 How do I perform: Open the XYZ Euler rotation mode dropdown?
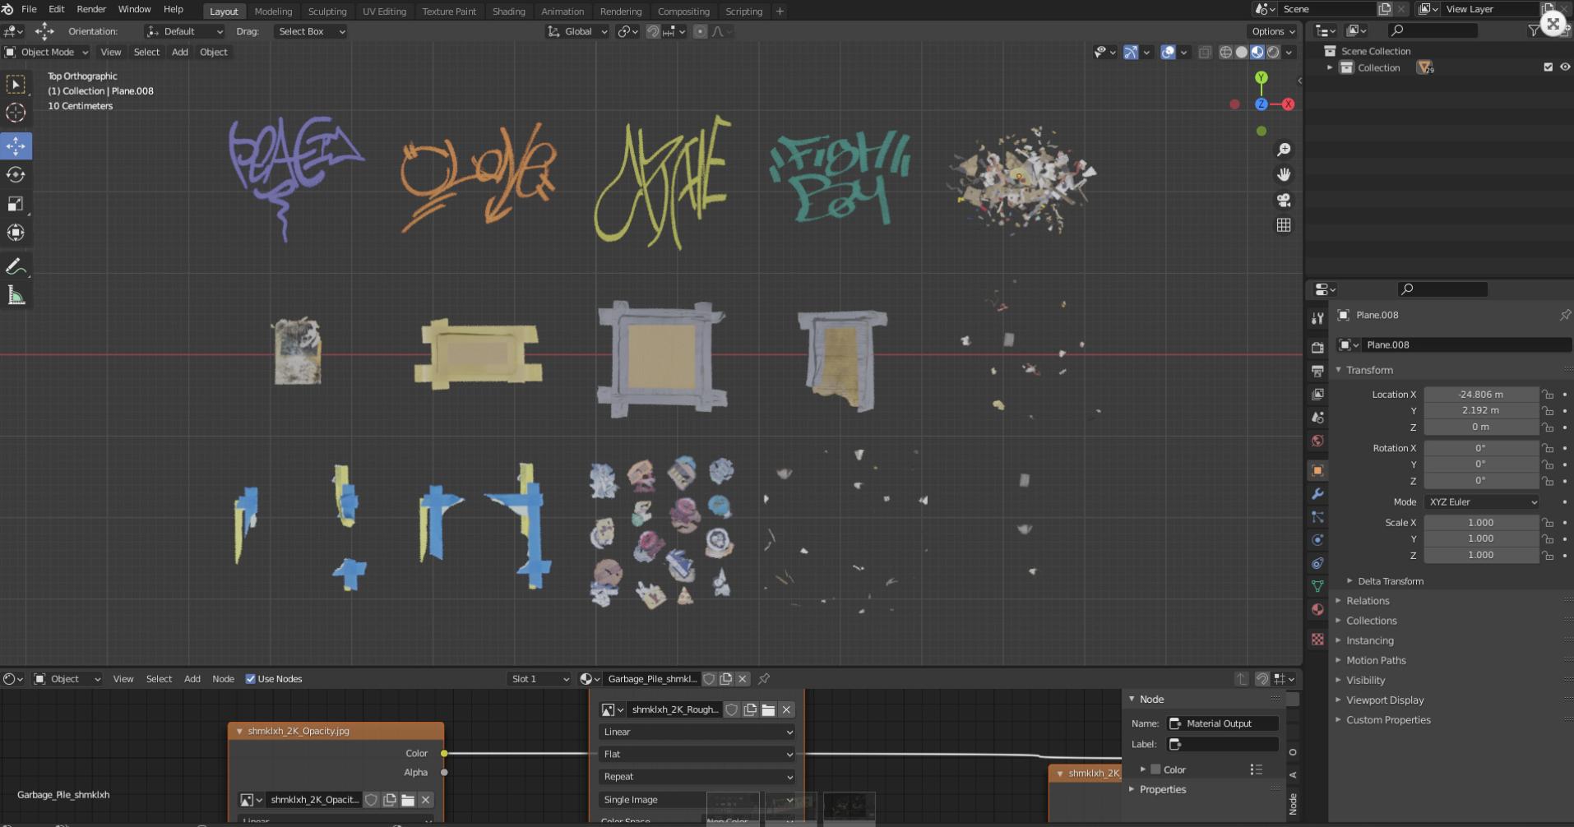click(1482, 501)
